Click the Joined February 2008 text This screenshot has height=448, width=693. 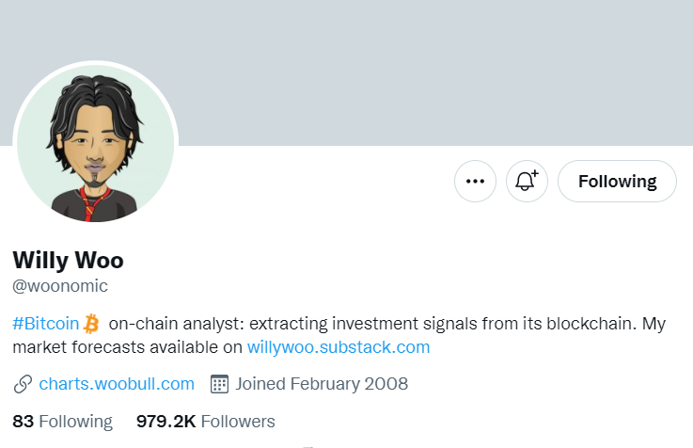point(322,384)
